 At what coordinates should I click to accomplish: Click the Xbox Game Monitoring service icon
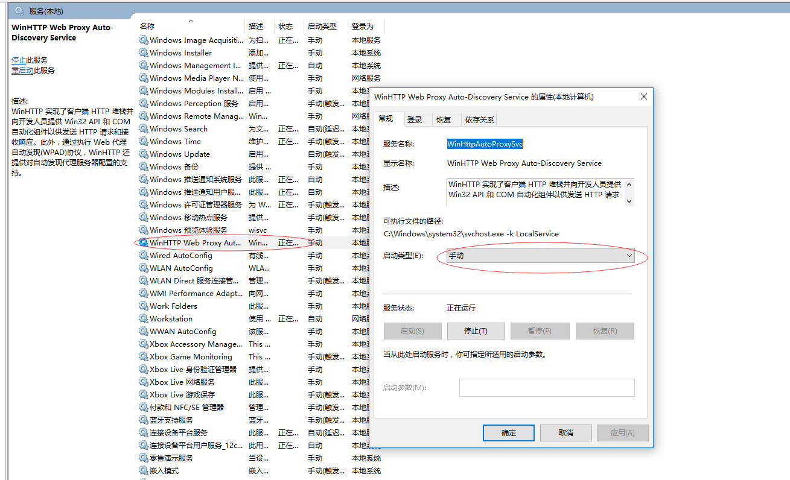coord(143,356)
